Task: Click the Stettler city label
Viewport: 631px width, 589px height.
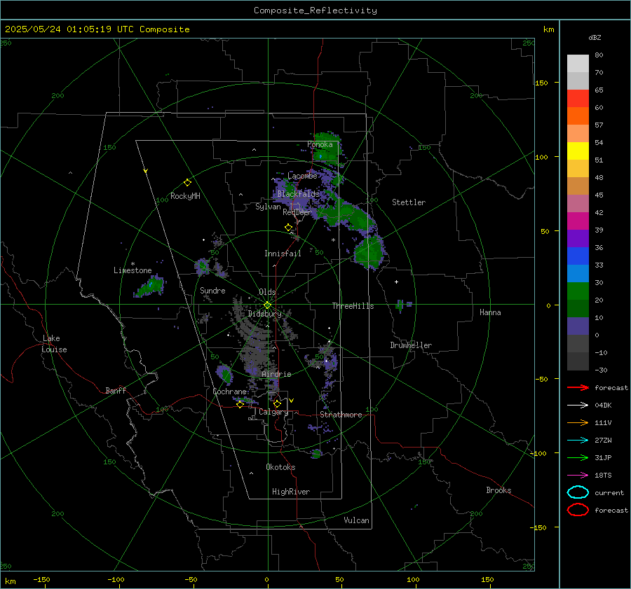Action: pos(409,202)
